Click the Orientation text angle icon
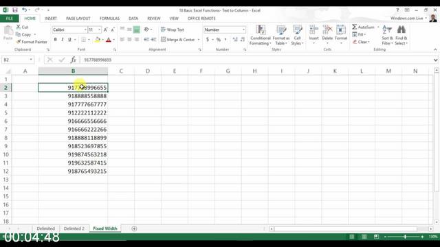 [x=146, y=30]
